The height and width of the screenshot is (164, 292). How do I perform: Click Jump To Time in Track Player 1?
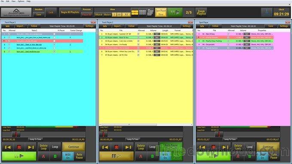click(35, 139)
